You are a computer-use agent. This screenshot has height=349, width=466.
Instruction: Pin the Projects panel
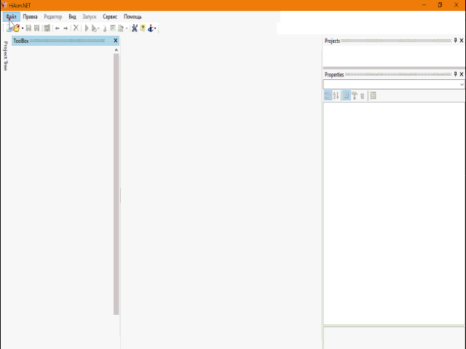point(455,41)
